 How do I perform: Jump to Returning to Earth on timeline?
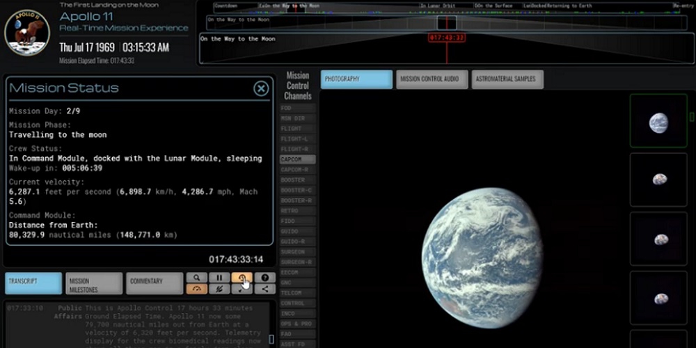tap(569, 6)
